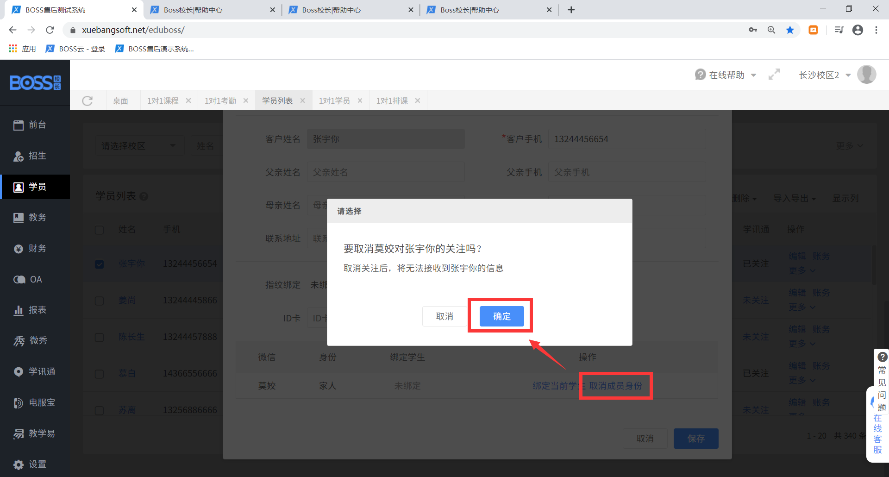The height and width of the screenshot is (477, 889).
Task: Close the 1对1课程 tab
Action: [188, 100]
